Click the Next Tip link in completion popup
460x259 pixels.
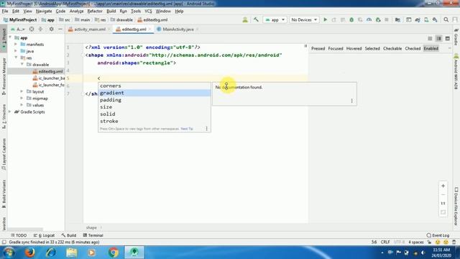187,129
